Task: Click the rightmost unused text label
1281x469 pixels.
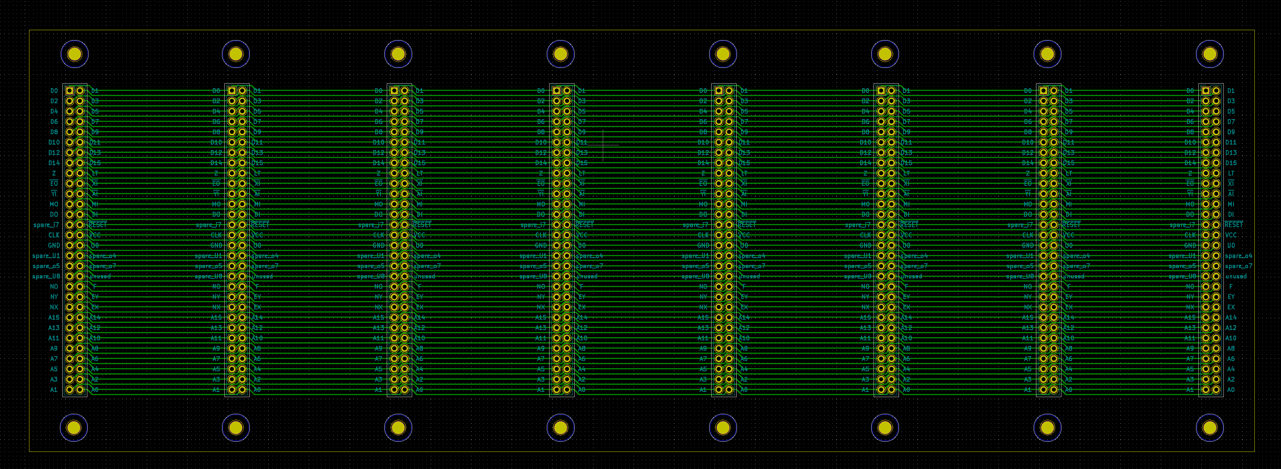Action: 1236,276
